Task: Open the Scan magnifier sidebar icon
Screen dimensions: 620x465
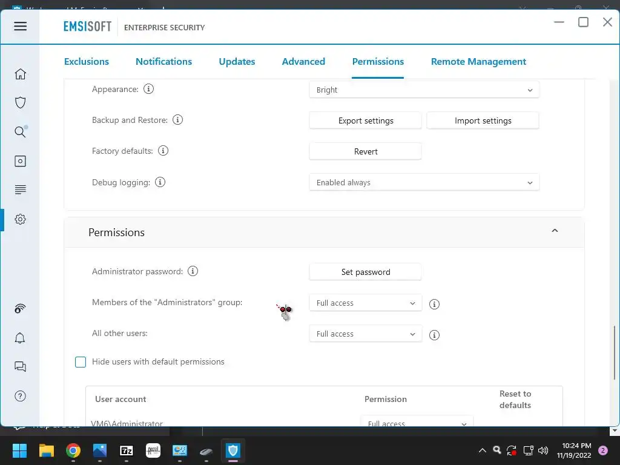Action: click(20, 131)
